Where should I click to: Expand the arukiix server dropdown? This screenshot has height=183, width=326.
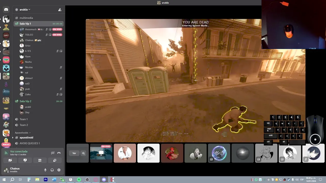point(25,10)
